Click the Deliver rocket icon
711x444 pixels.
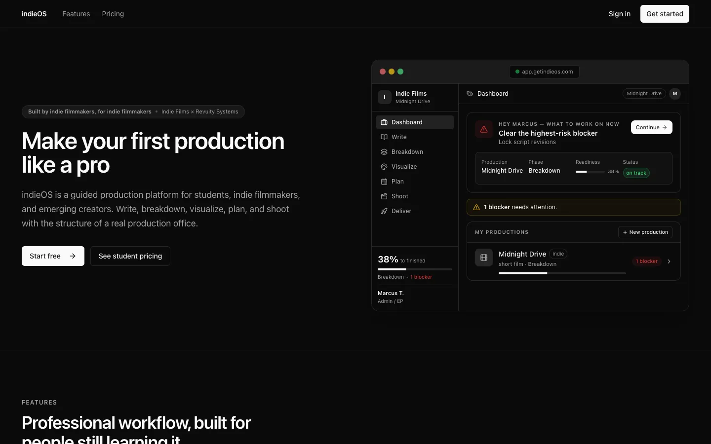[x=384, y=211]
